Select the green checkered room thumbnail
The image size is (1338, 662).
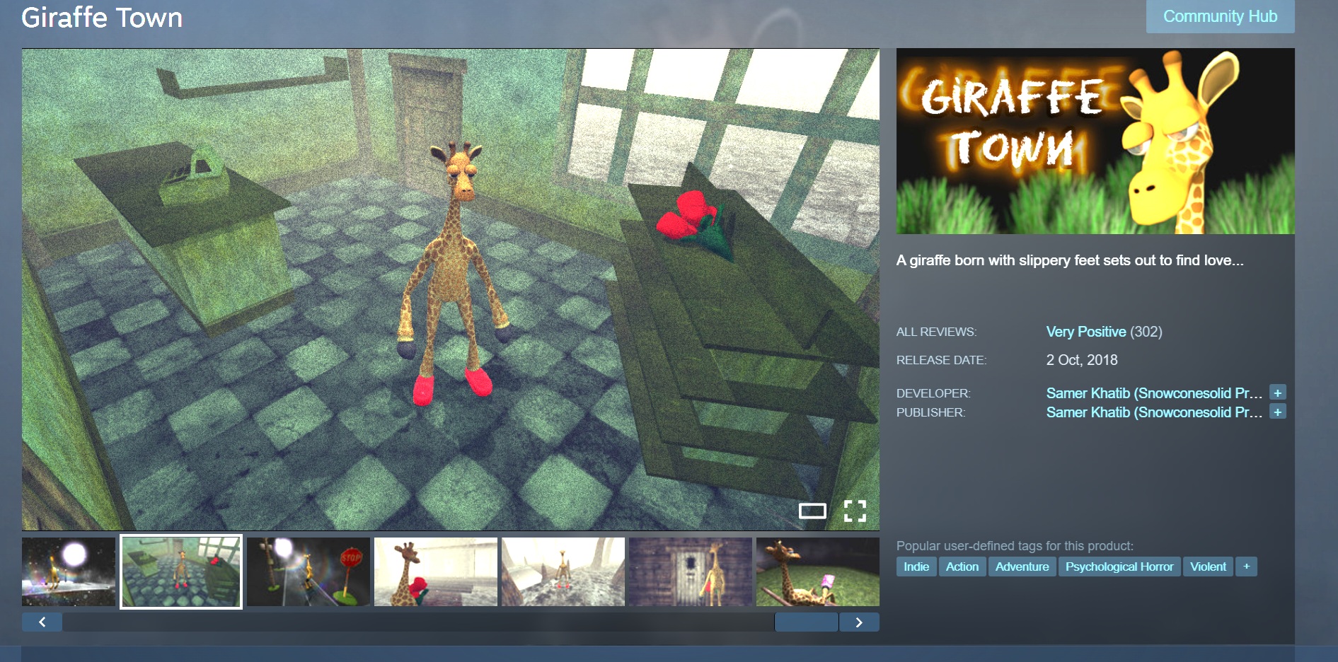(x=181, y=571)
